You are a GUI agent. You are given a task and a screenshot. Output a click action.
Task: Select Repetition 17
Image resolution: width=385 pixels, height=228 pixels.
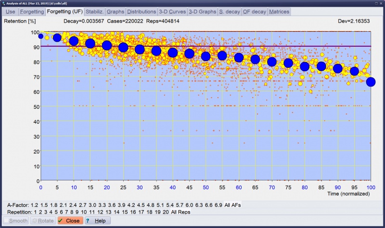click(x=141, y=212)
